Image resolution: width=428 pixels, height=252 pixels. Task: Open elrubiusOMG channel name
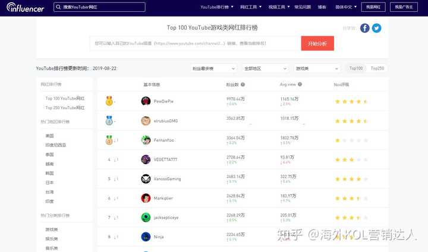click(166, 121)
